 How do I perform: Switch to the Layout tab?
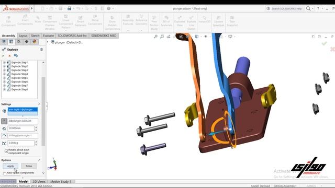pyautogui.click(x=23, y=36)
